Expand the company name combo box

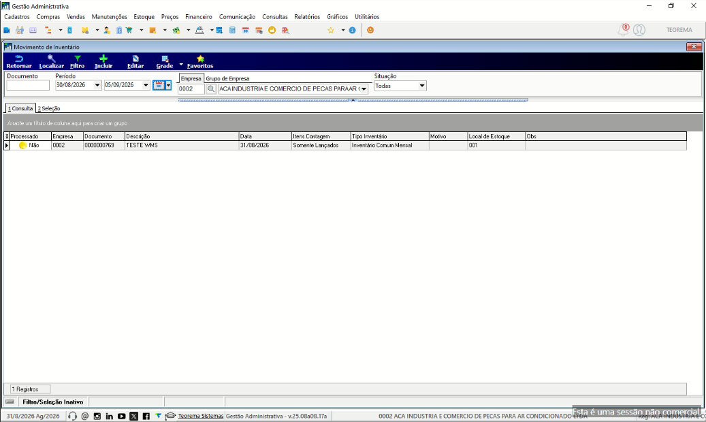[x=364, y=89]
